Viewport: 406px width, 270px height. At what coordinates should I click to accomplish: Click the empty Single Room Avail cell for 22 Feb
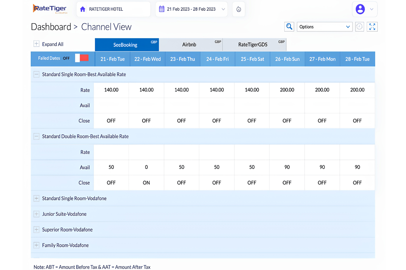pos(146,105)
